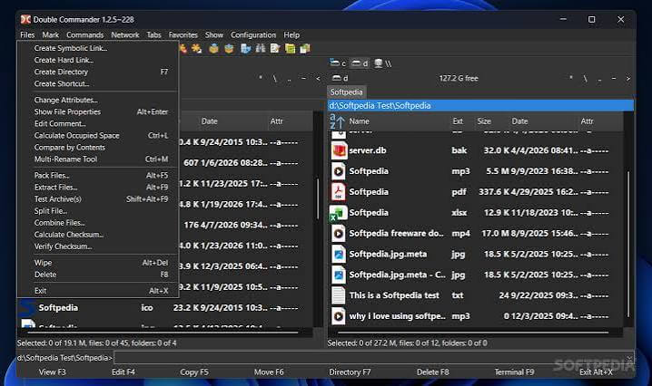The height and width of the screenshot is (386, 652).
Task: Select Create Directory F7 menu entry
Action: click(x=98, y=72)
